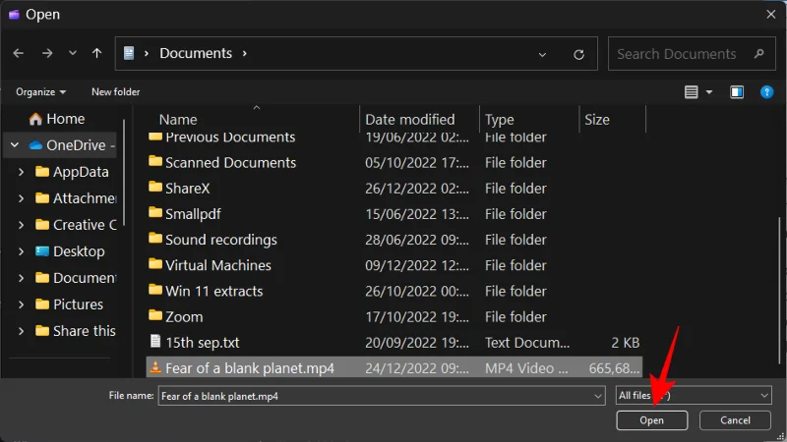Expand the address bar history dropdown
This screenshot has width=787, height=442.
pyautogui.click(x=543, y=54)
